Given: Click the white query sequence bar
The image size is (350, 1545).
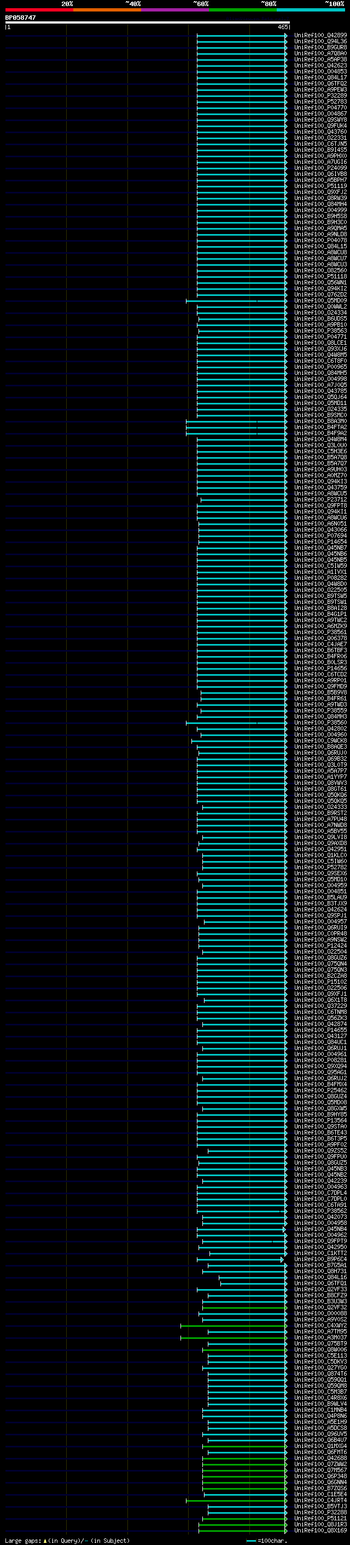Looking at the screenshot, I should click(x=147, y=23).
